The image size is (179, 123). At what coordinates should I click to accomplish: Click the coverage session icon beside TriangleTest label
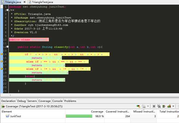pos(3,106)
